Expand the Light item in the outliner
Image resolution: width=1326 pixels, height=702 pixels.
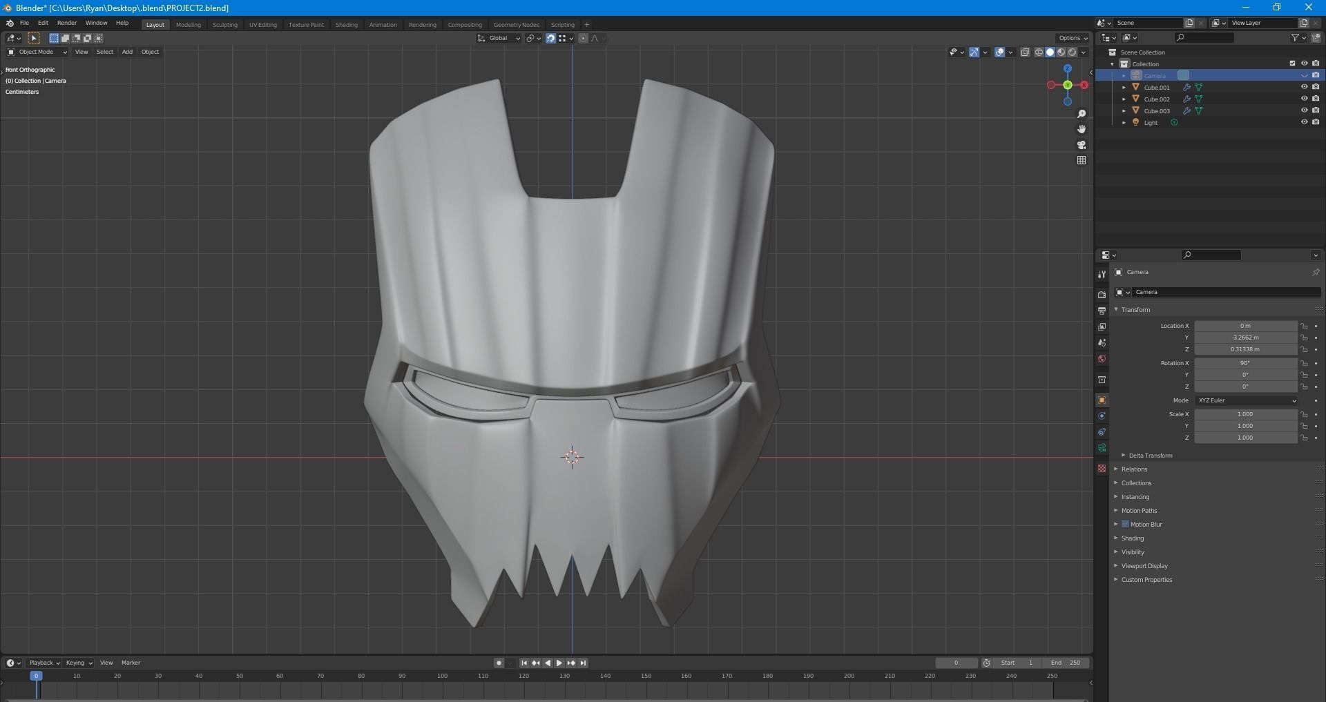(x=1124, y=123)
